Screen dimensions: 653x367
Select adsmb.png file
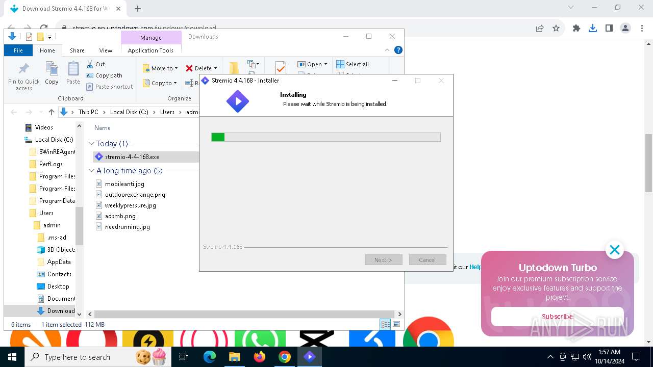pos(120,216)
